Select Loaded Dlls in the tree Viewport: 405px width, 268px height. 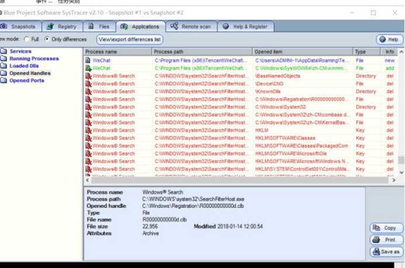24,66
